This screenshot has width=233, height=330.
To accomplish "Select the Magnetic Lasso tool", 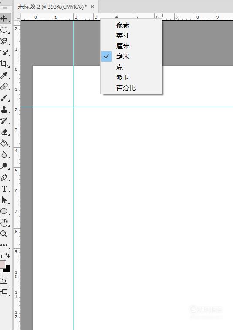I will point(4,41).
